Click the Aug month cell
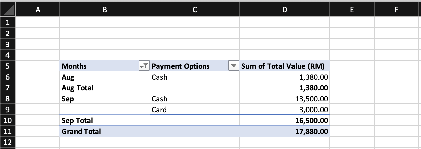Image resolution: width=421 pixels, height=149 pixels. coord(105,77)
